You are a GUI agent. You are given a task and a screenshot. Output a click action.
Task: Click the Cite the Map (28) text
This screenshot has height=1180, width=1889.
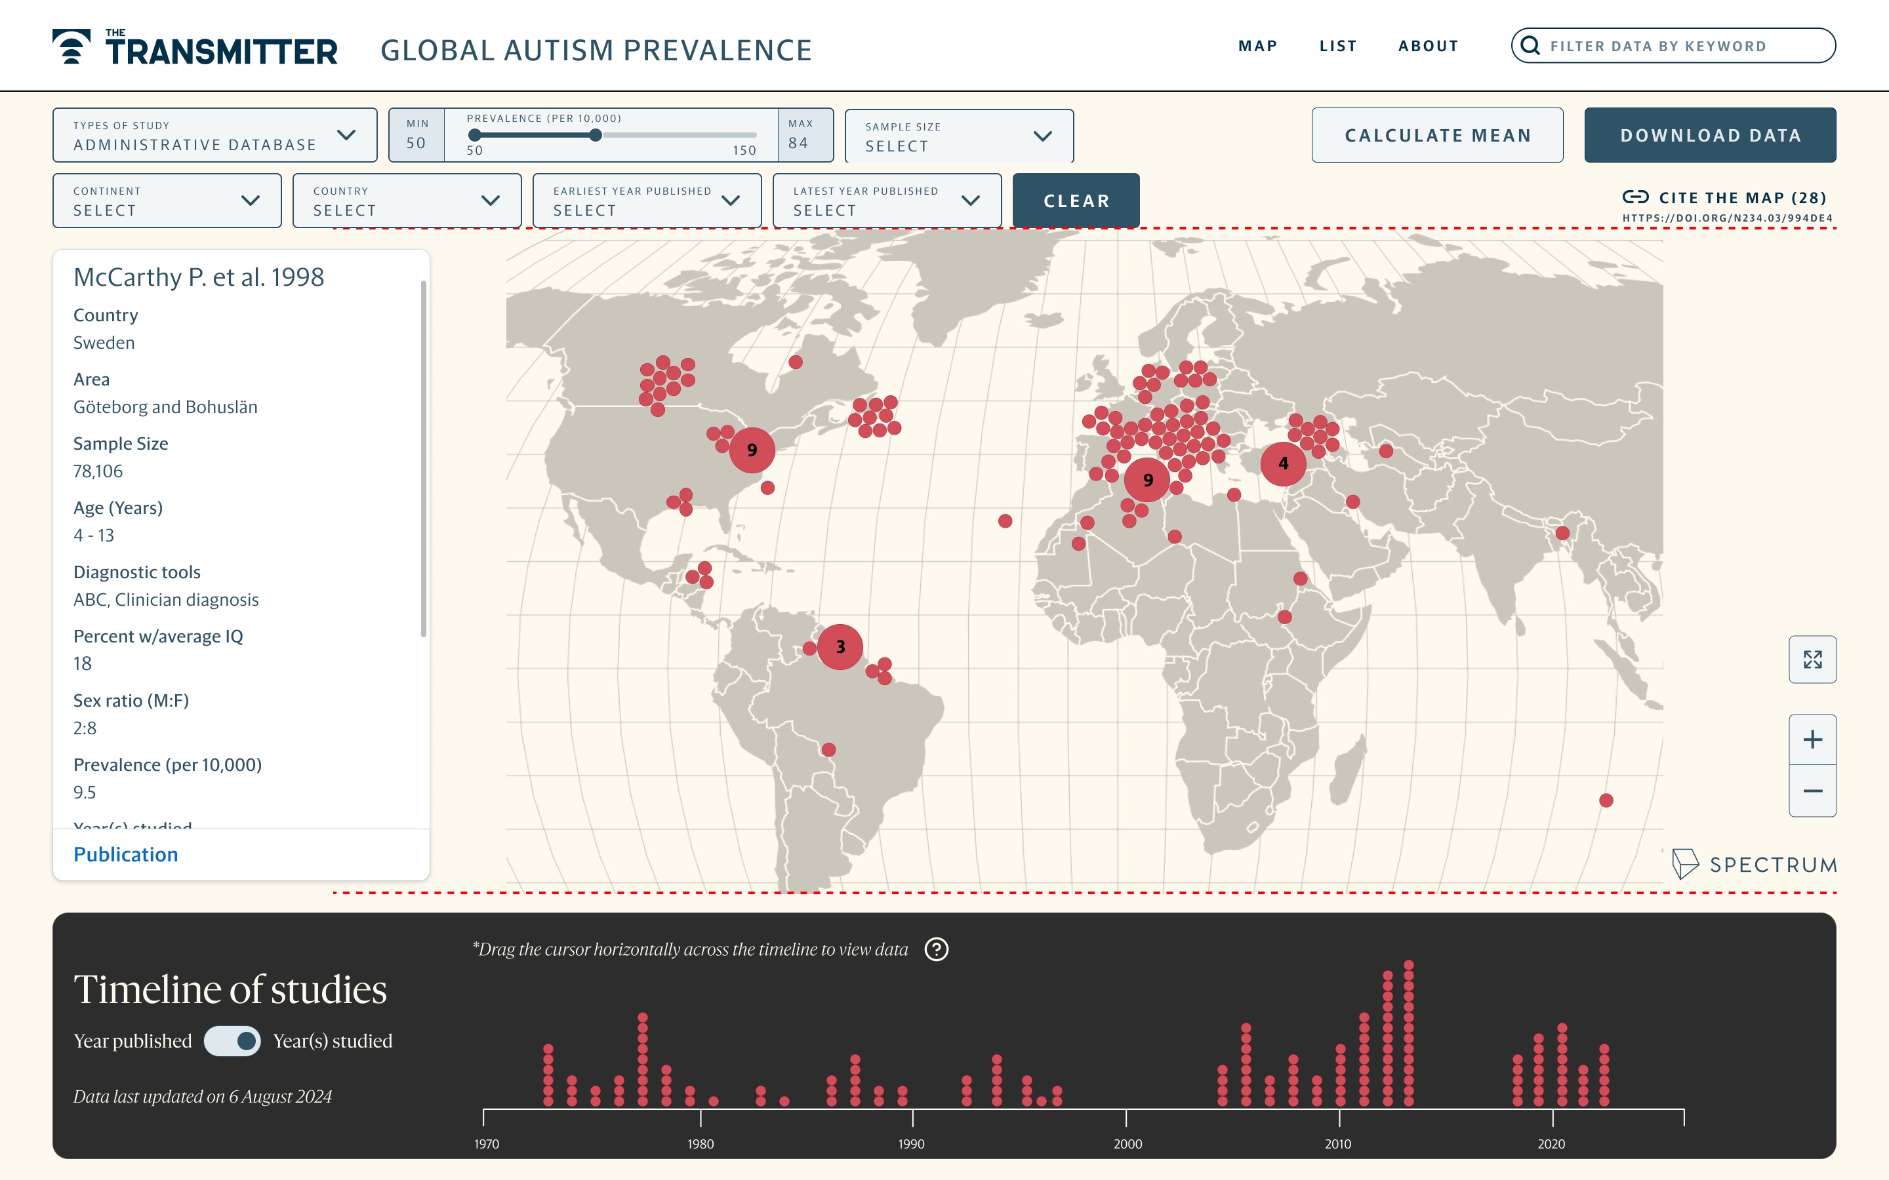coord(1743,197)
